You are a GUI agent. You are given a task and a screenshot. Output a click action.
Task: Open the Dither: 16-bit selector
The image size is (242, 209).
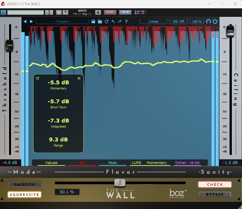(x=187, y=163)
